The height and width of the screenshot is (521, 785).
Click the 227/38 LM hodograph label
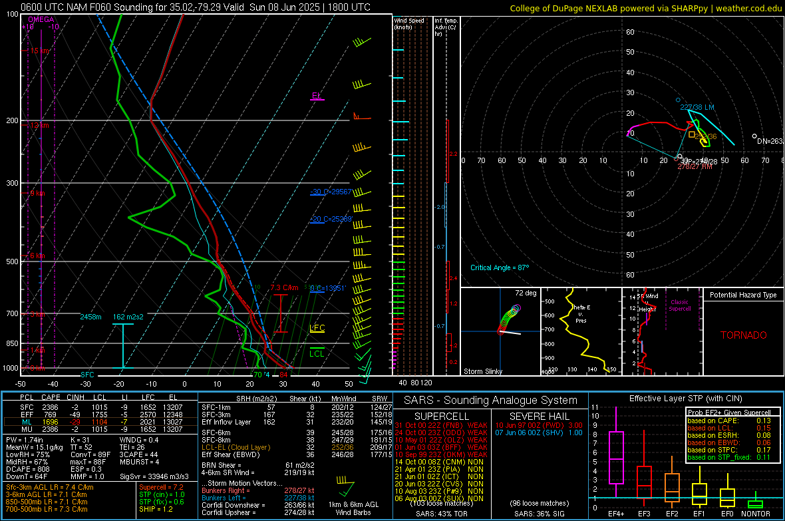[697, 107]
